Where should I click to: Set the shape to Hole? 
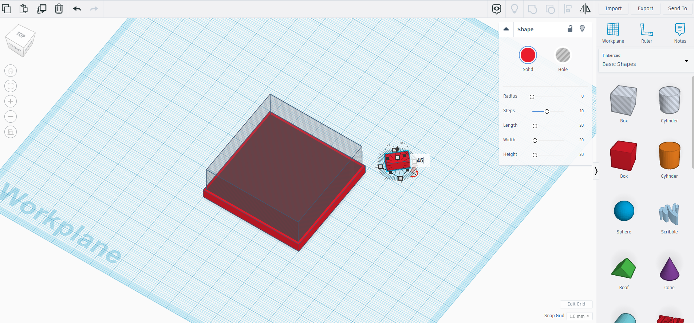pyautogui.click(x=563, y=55)
